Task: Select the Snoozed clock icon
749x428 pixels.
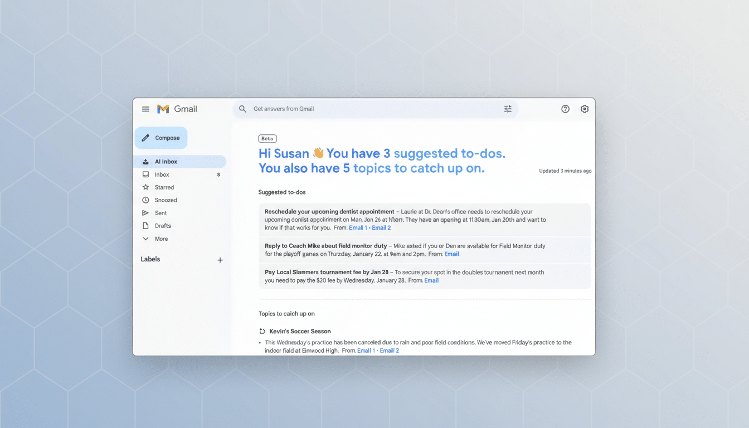Action: [x=146, y=200]
